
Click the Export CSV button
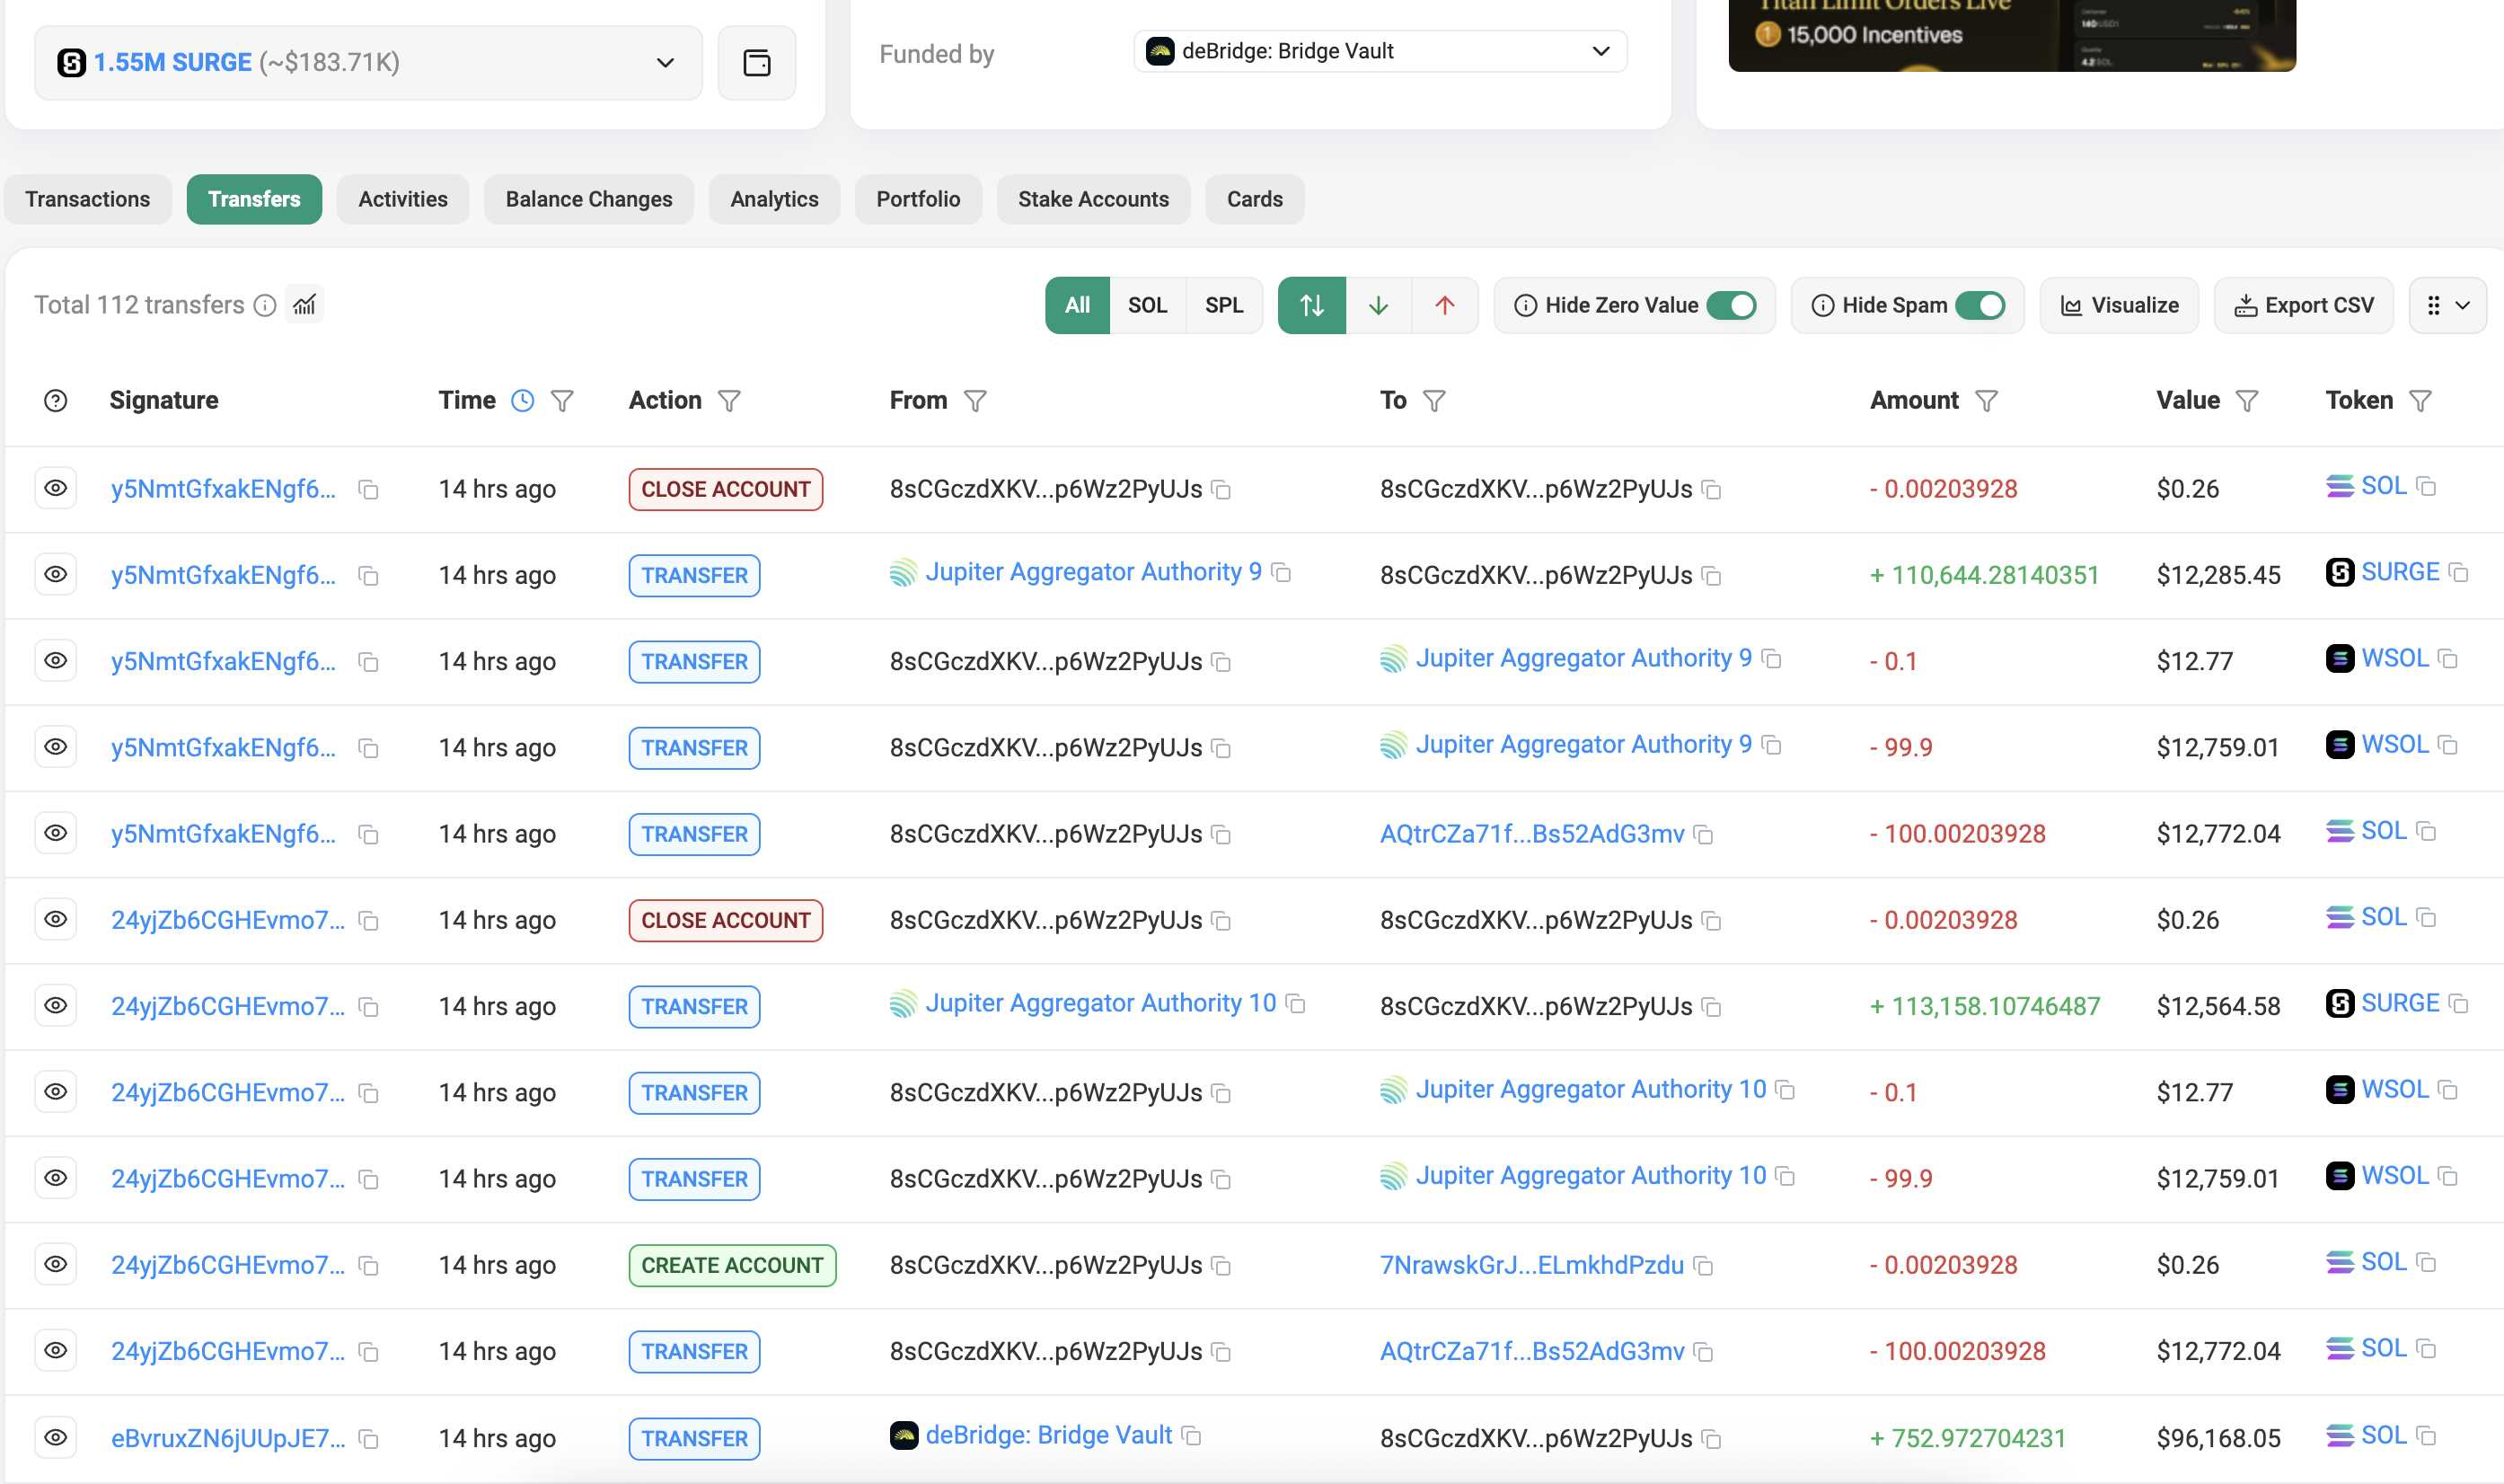(x=2303, y=306)
